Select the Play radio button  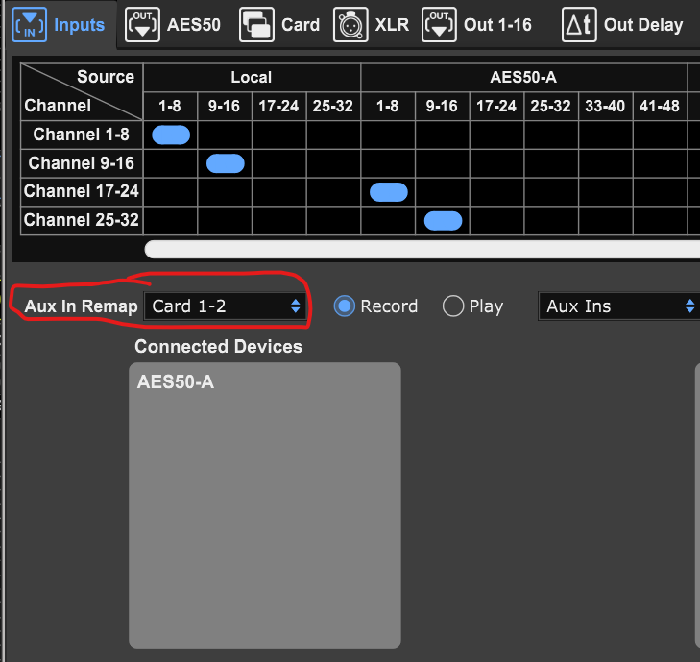(x=453, y=306)
